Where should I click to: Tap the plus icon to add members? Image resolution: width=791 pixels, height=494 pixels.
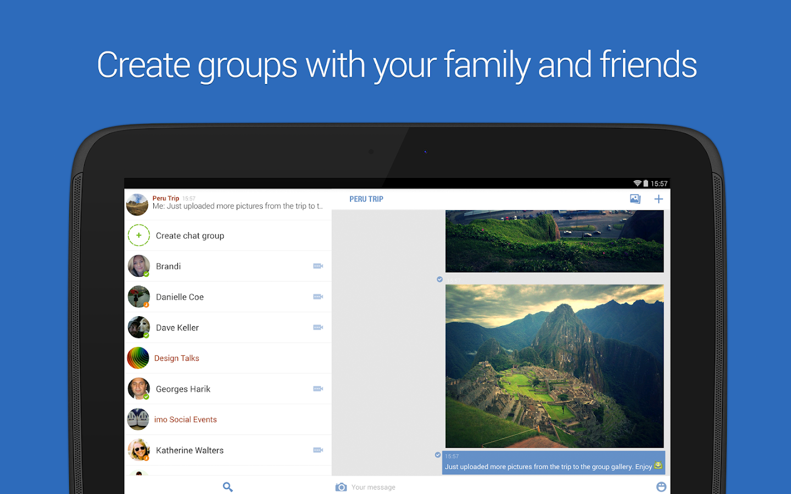pos(659,199)
